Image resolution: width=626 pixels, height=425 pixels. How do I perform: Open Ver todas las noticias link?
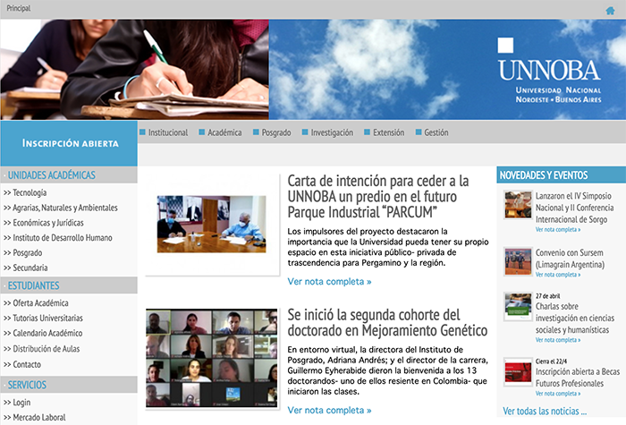coord(545,412)
